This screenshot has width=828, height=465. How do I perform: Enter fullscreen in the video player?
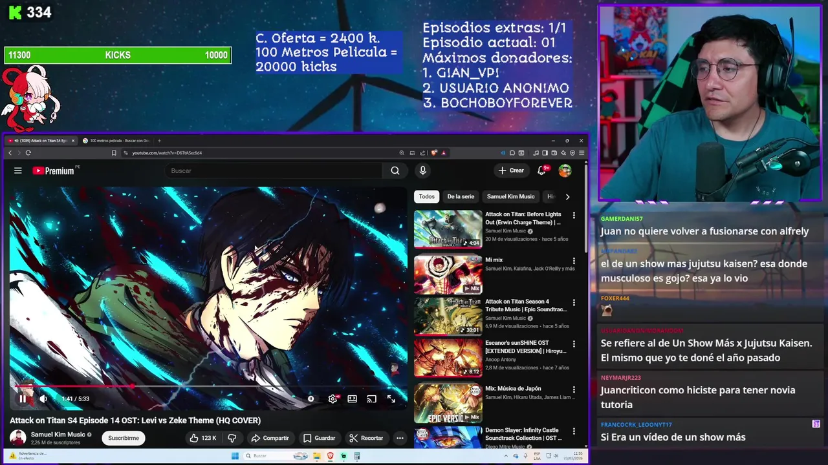tap(391, 399)
